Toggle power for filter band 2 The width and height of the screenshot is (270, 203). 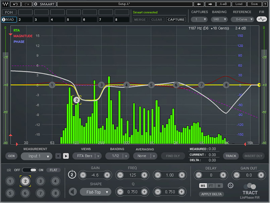click(x=72, y=174)
